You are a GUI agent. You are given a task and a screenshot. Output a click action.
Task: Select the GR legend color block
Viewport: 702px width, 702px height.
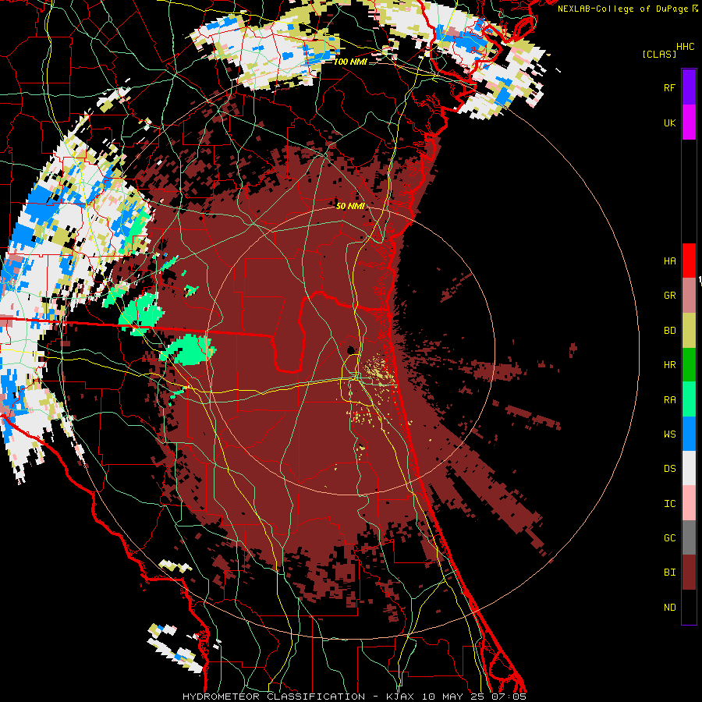click(x=689, y=296)
